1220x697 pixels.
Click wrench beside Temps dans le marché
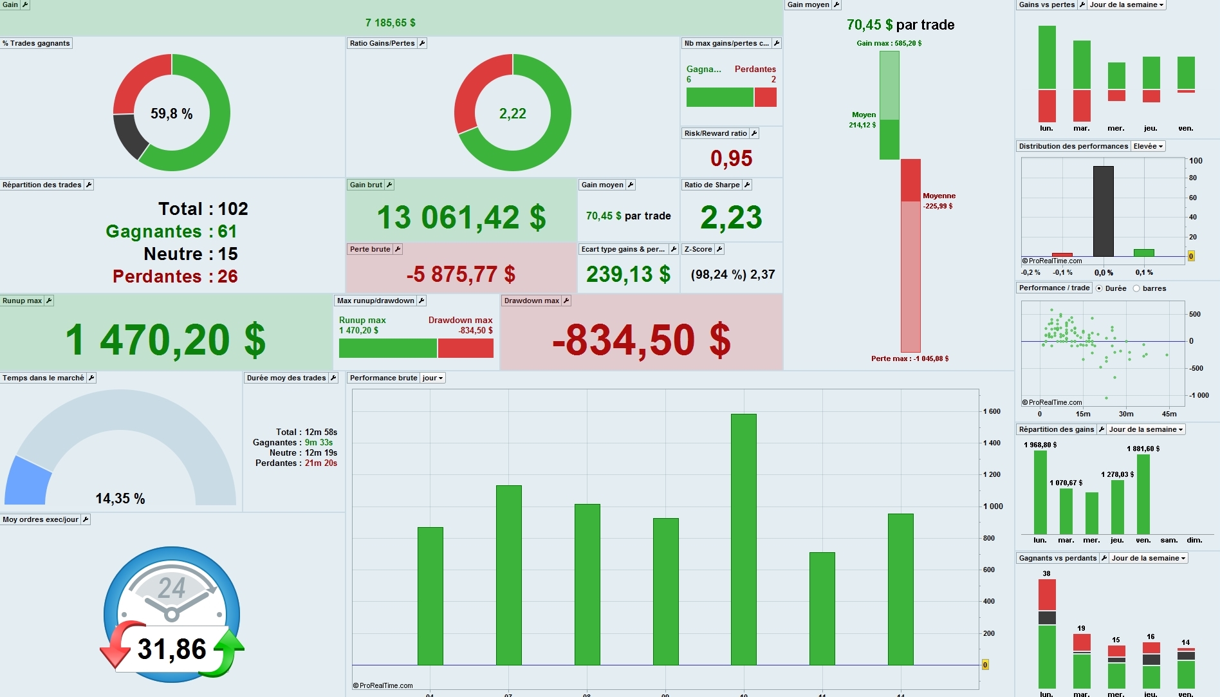(x=91, y=378)
